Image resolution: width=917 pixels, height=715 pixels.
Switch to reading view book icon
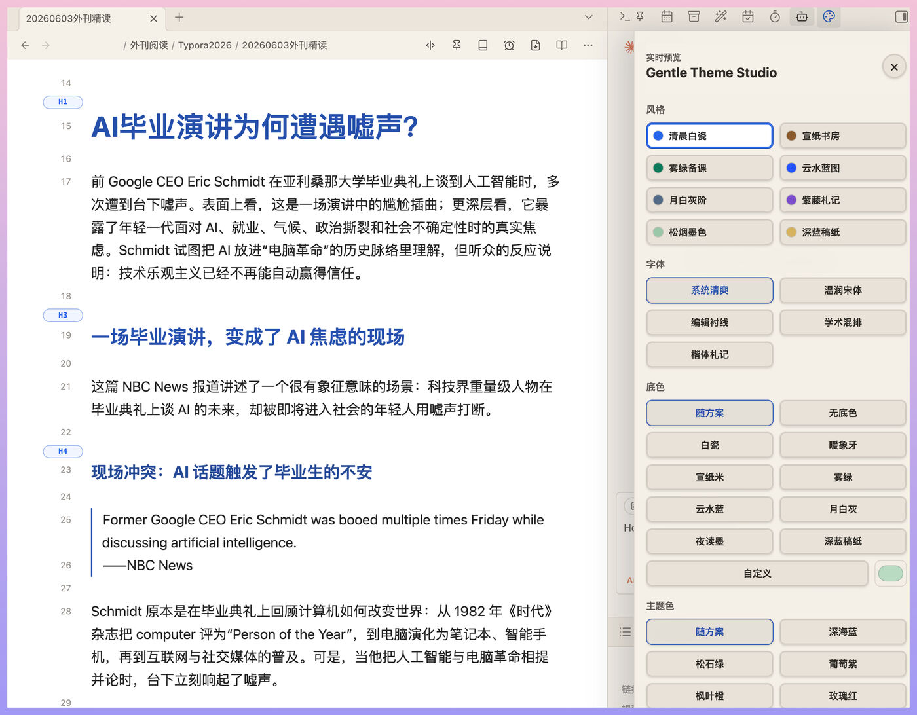(x=561, y=45)
